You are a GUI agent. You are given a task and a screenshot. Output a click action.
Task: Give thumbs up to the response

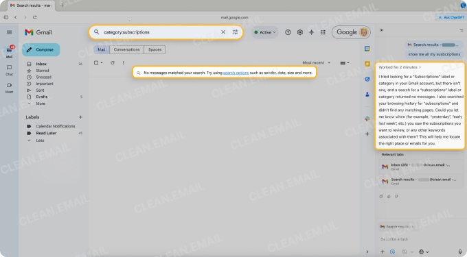click(389, 197)
